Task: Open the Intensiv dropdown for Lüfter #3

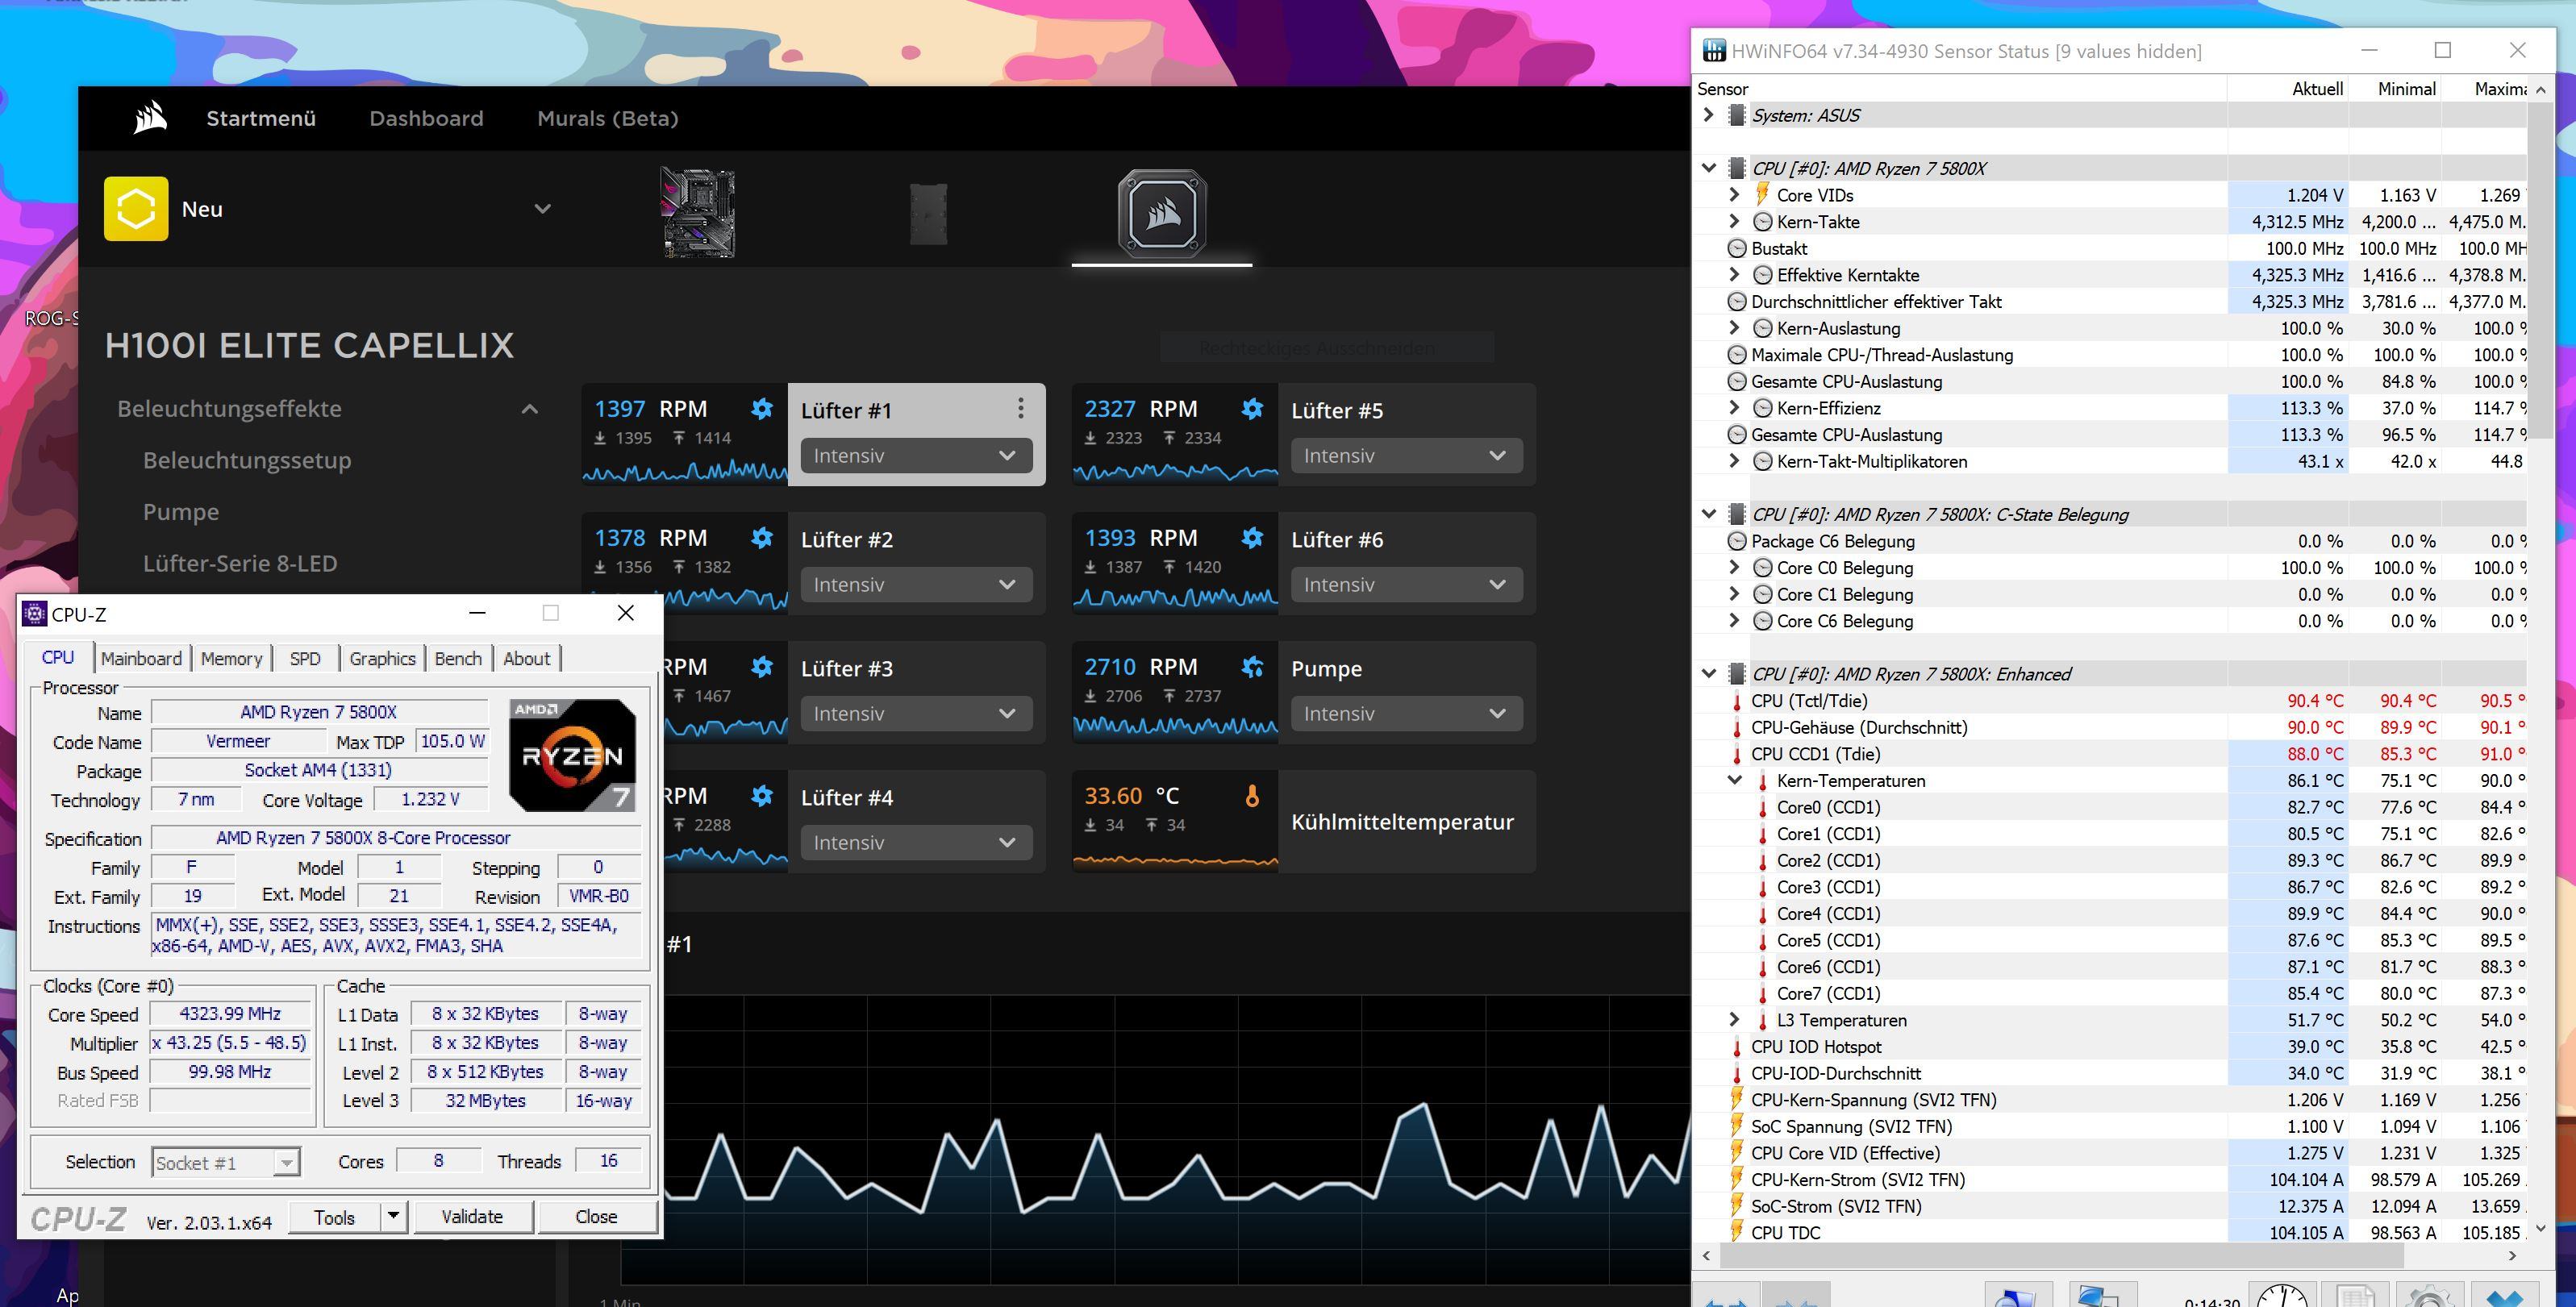Action: (915, 714)
